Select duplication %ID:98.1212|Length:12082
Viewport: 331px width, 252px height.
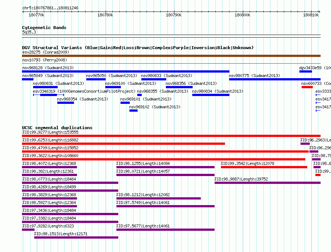coord(158,198)
